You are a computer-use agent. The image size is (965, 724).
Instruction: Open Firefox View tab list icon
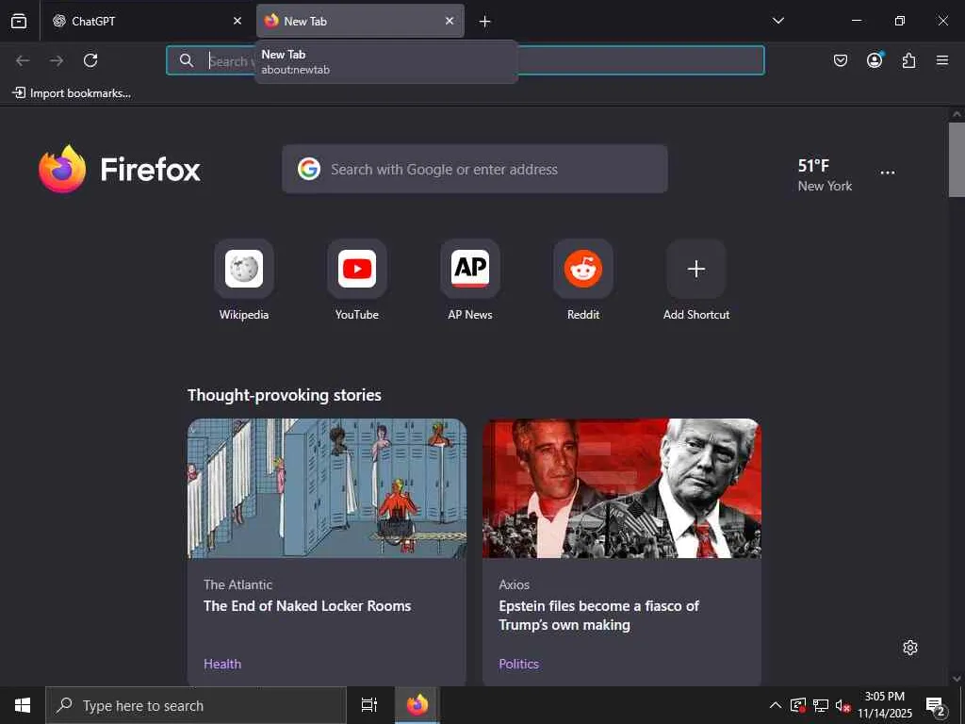19,21
